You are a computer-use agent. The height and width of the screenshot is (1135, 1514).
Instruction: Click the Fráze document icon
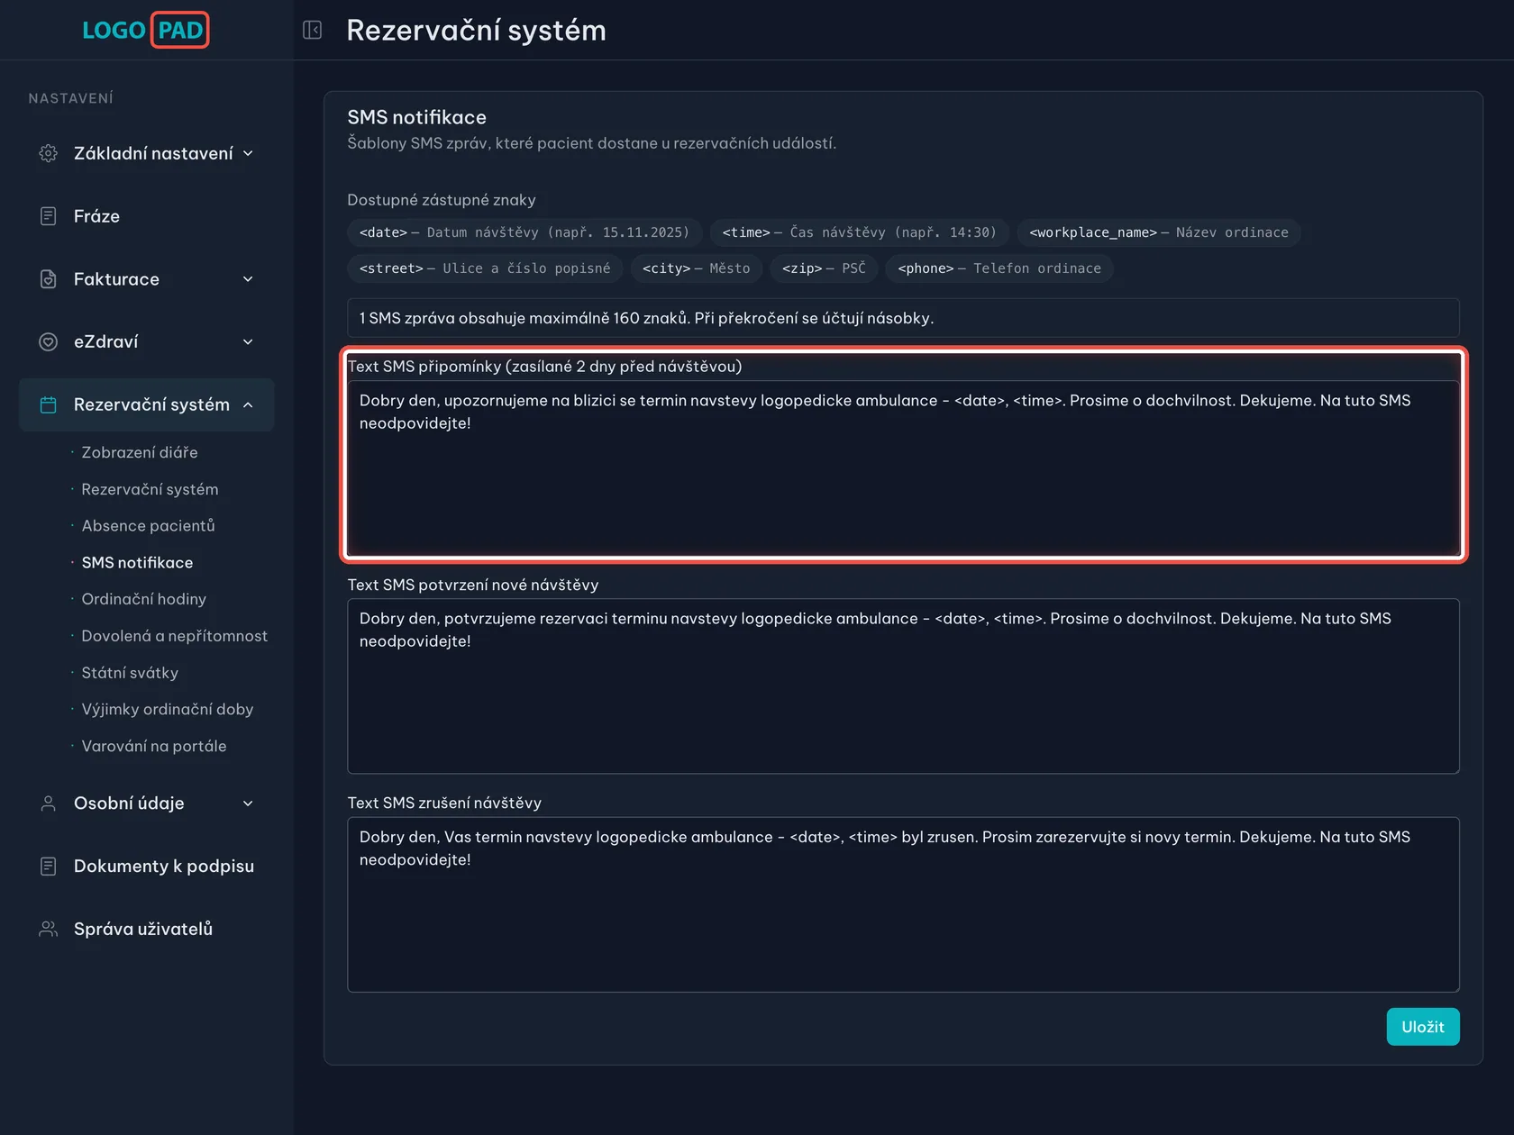point(49,216)
